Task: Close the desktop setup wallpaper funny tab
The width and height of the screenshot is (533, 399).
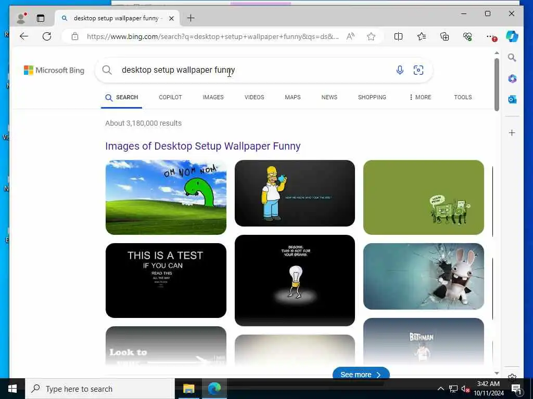Action: tap(172, 18)
